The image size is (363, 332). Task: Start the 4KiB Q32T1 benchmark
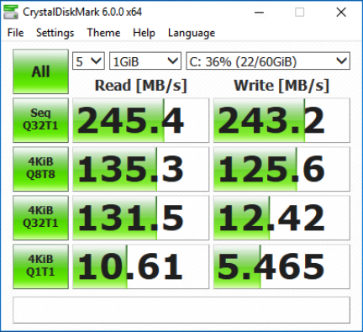click(x=40, y=218)
